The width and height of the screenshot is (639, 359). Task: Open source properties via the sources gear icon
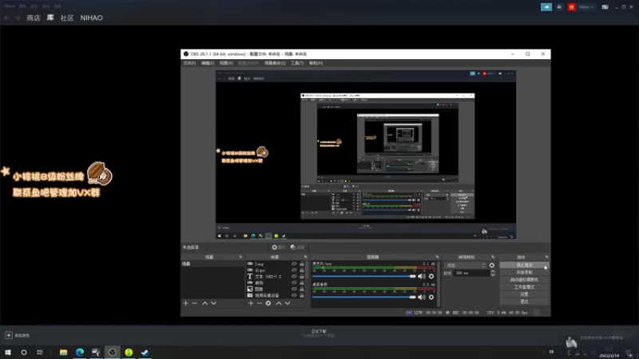click(268, 303)
